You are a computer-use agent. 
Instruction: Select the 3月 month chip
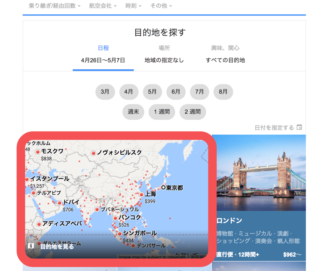pos(105,92)
